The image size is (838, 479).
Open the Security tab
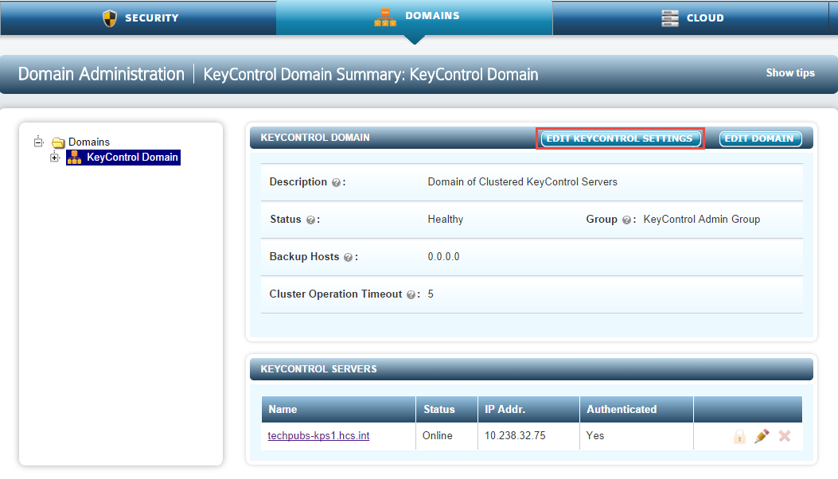point(138,18)
